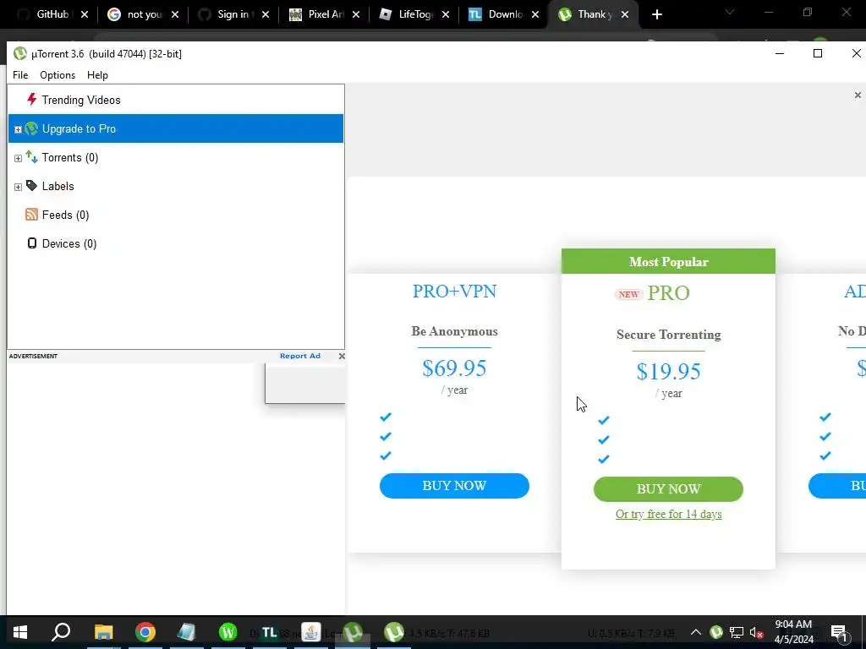The width and height of the screenshot is (866, 649).
Task: Click the green BUY NOW under PRO
Action: point(668,489)
